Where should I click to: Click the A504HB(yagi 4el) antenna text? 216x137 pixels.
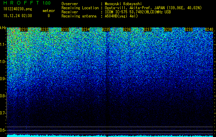click(121, 16)
